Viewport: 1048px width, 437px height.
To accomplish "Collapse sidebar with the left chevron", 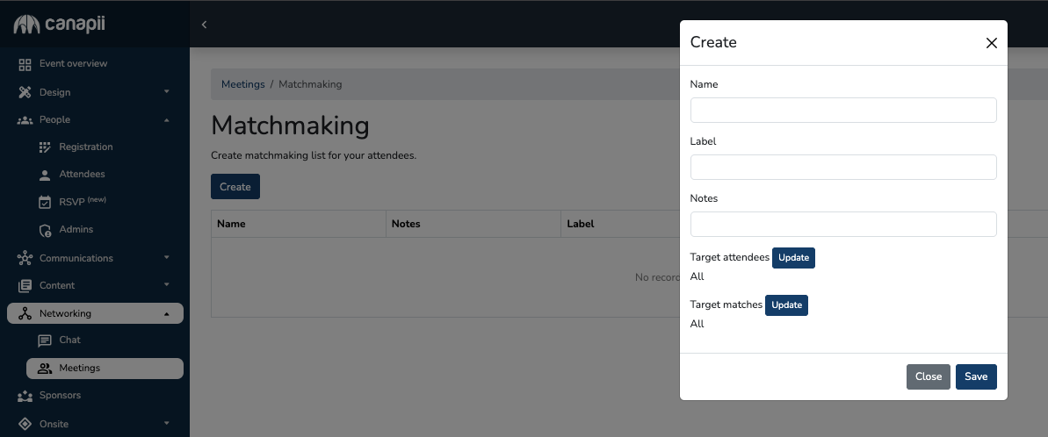I will (204, 25).
